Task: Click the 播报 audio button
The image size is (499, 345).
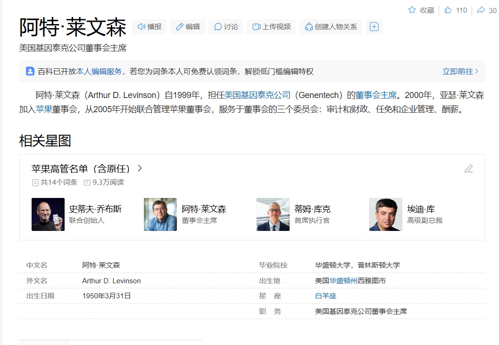Action: click(x=150, y=27)
